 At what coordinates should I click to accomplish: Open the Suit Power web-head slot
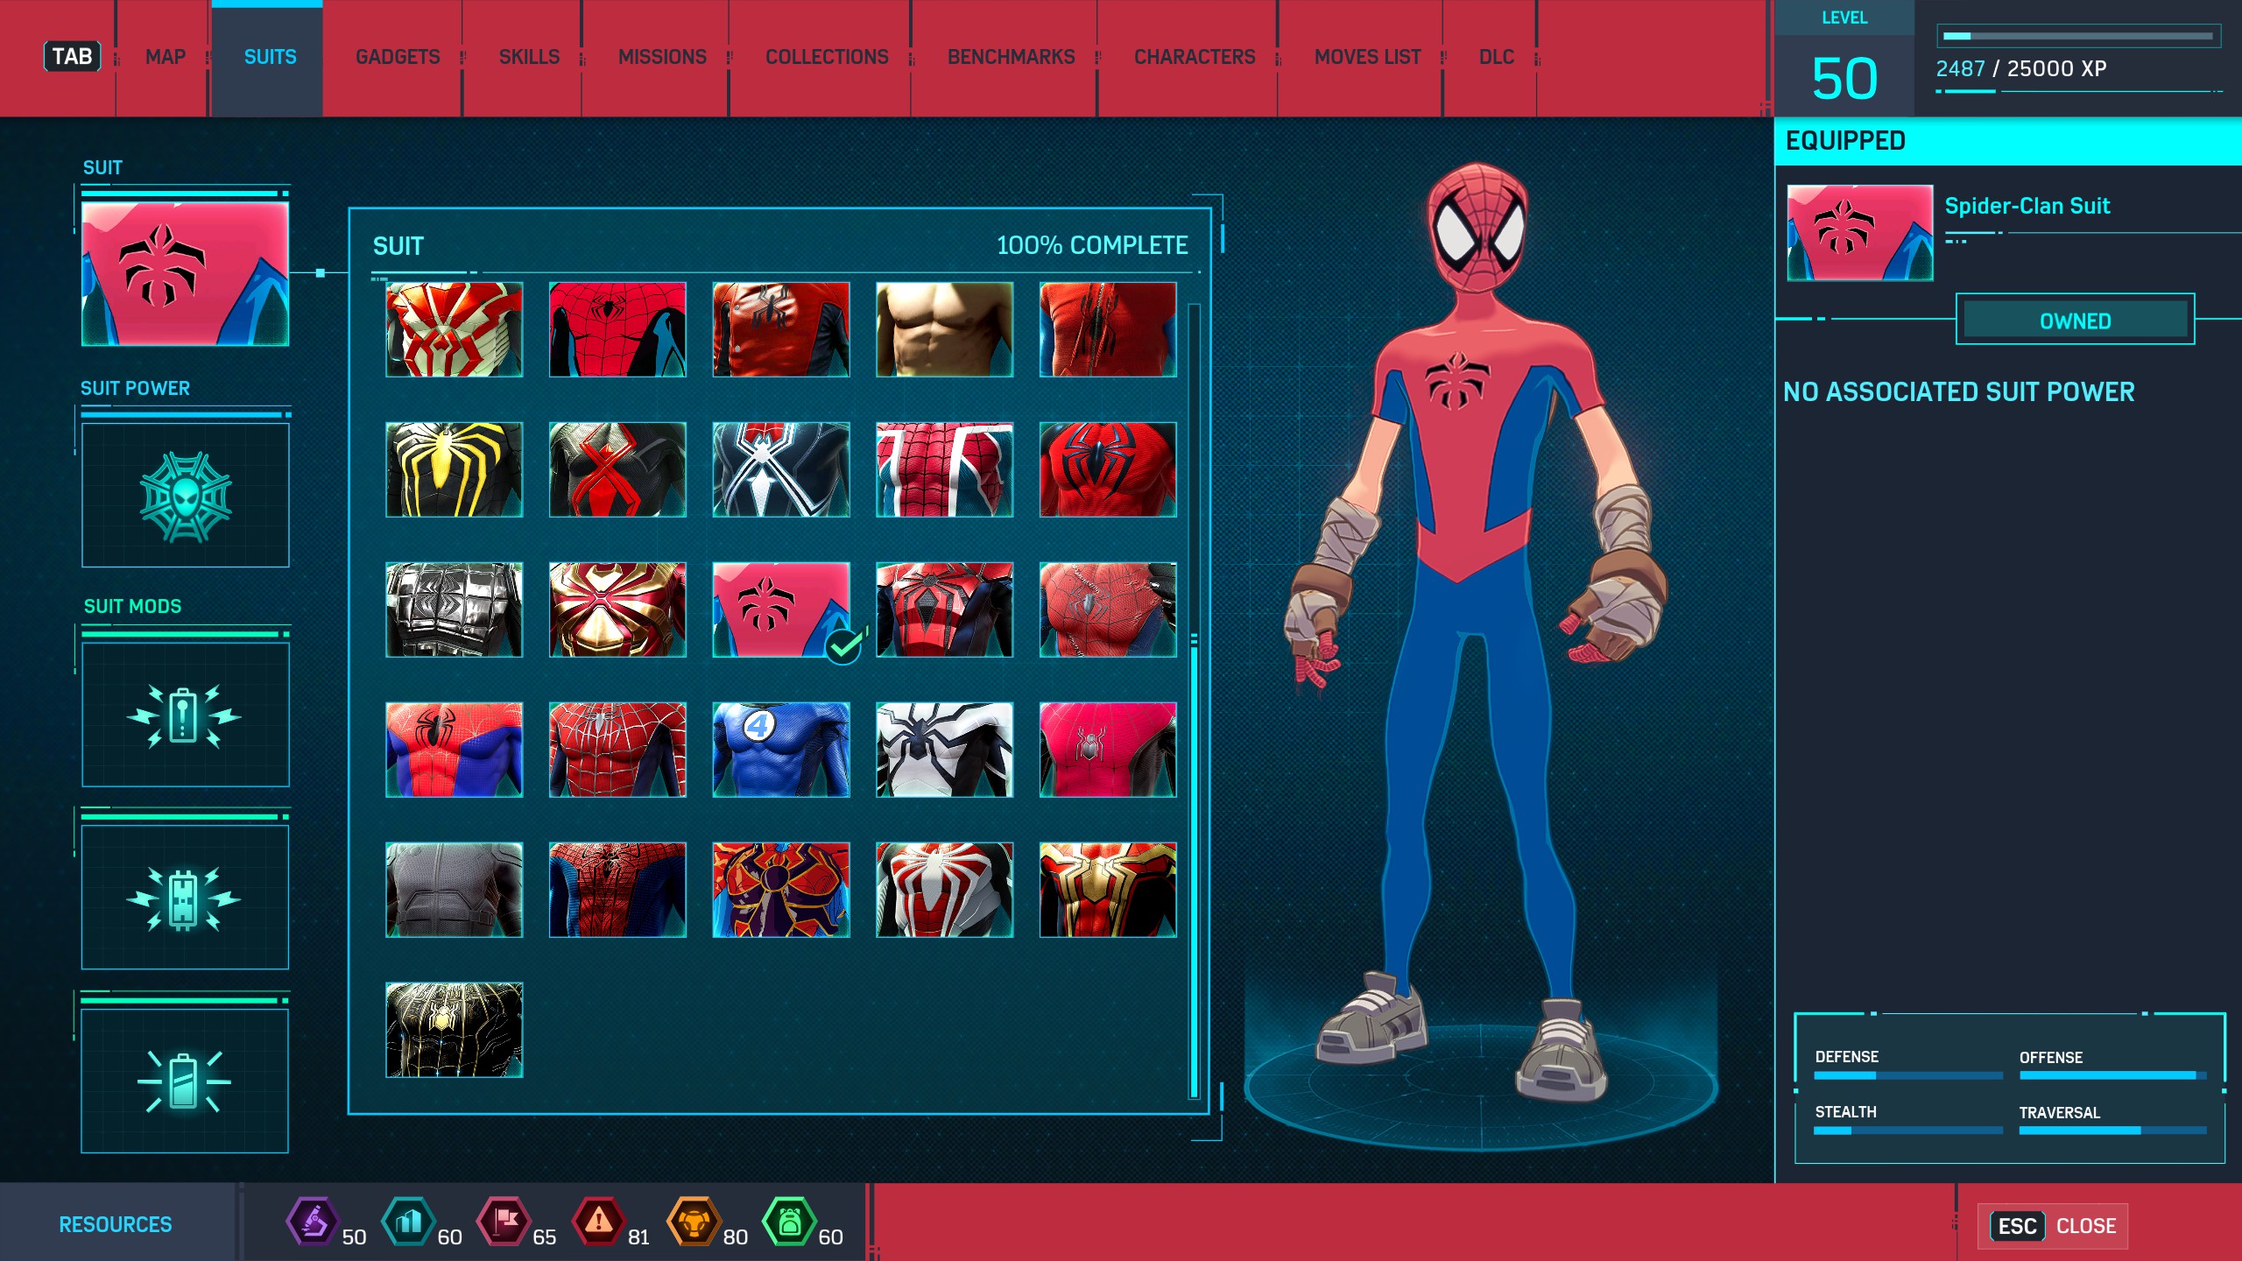pyautogui.click(x=185, y=496)
